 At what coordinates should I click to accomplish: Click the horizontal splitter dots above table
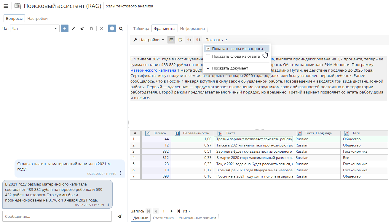259,129
